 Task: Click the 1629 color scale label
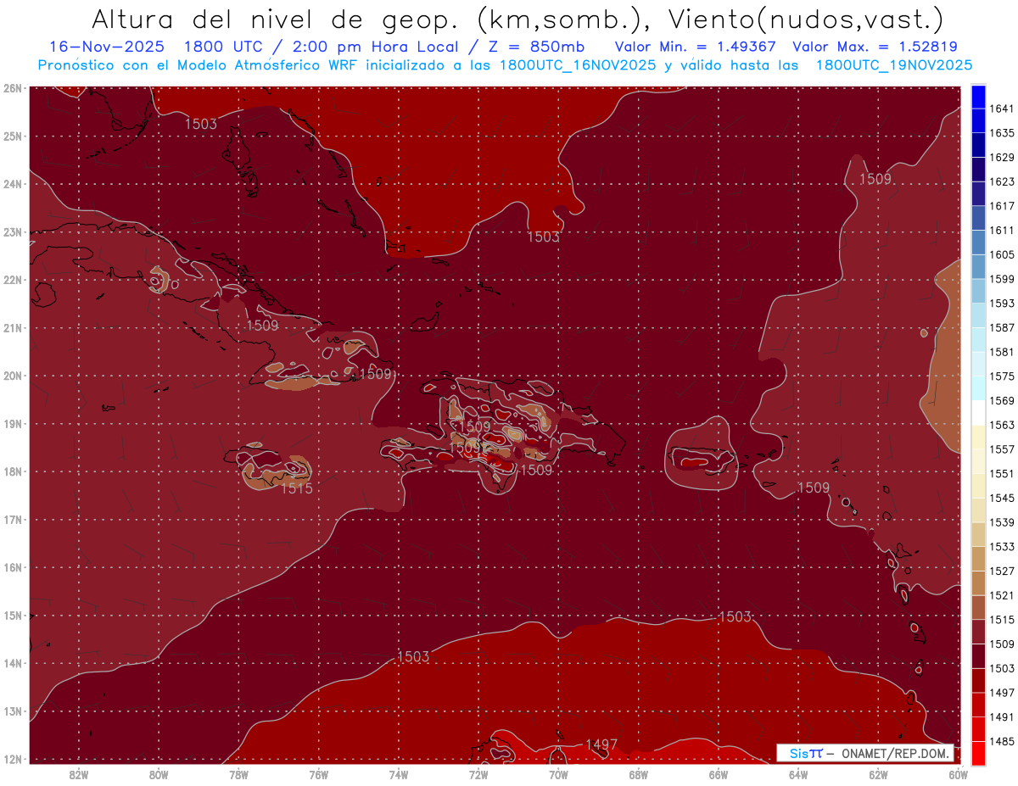1002,158
